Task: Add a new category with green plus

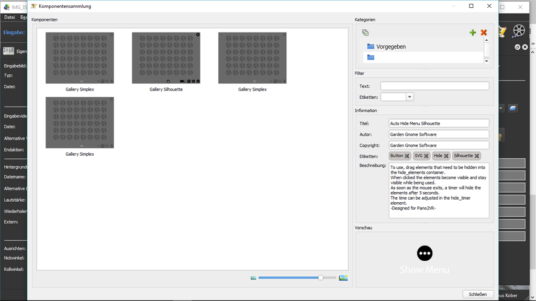Action: click(x=473, y=32)
